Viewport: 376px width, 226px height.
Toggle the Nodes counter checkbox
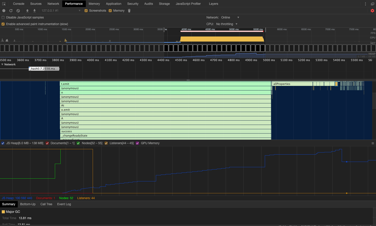point(78,143)
